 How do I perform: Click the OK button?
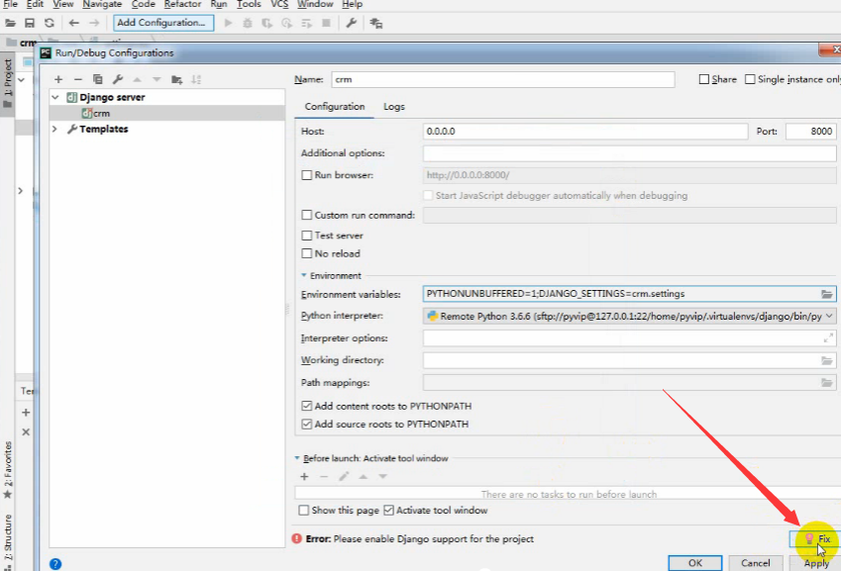coord(695,563)
